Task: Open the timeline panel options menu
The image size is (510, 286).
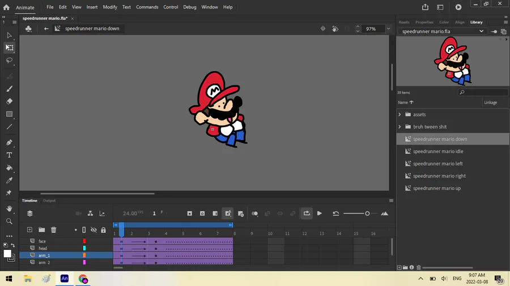Action: tap(391, 201)
